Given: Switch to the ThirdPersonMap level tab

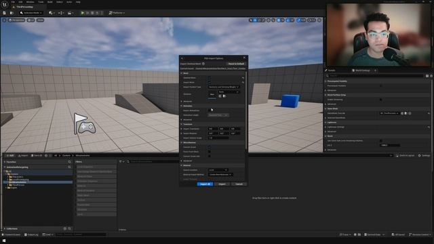Looking at the screenshot, I should tap(24, 7).
